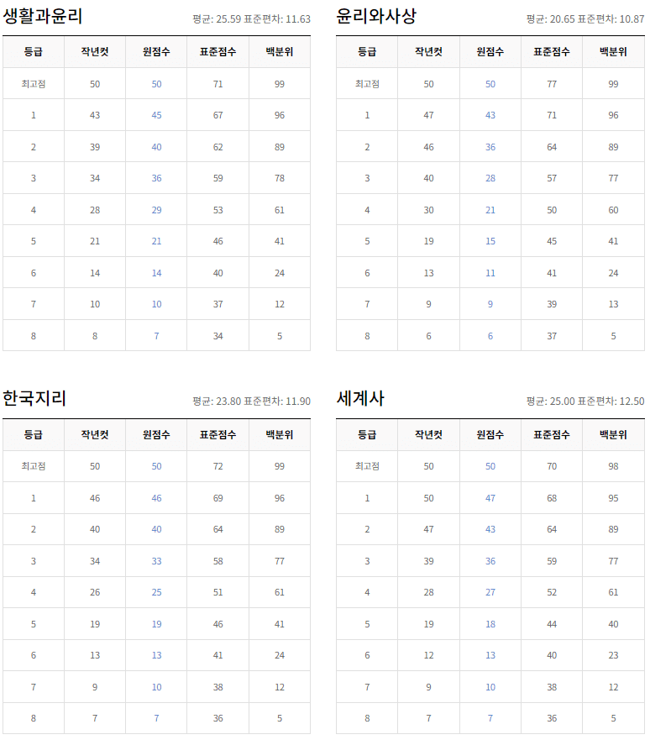This screenshot has height=740, width=650.
Task: Open blue raw score 45 in 생활과윤리 grade 1
Action: (156, 115)
